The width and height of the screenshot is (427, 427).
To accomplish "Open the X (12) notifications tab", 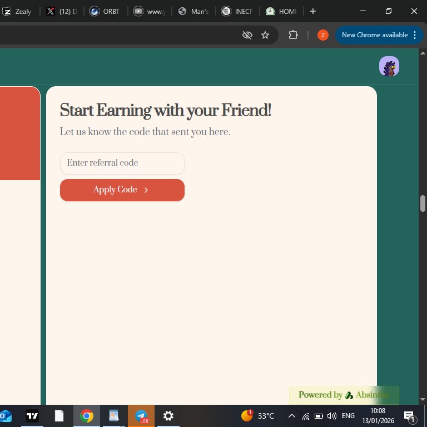I will click(62, 12).
